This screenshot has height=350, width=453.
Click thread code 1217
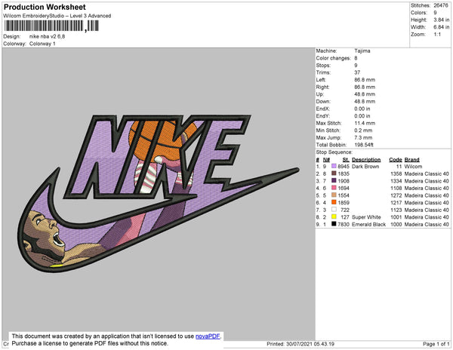click(396, 203)
